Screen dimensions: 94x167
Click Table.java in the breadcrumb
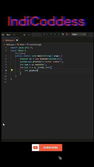point(10,45)
